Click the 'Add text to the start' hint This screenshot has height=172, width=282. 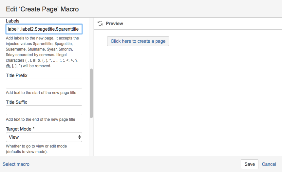[41, 93]
